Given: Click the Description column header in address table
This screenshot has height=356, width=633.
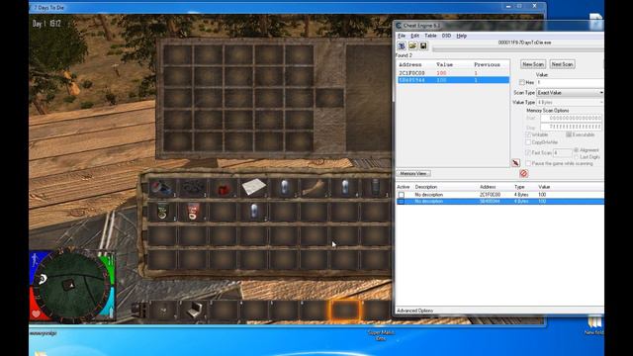Looking at the screenshot, I should 426,187.
